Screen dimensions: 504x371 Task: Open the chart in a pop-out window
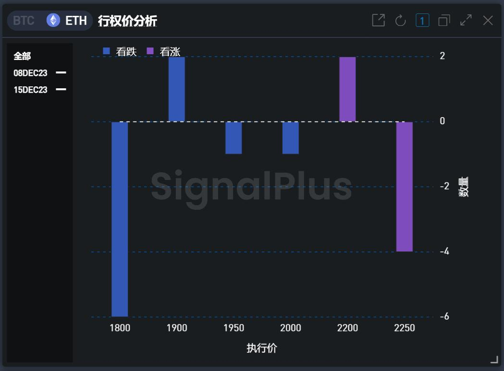pos(378,20)
